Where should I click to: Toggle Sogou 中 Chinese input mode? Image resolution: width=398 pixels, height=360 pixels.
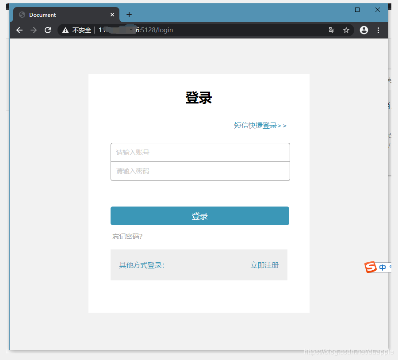(382, 267)
